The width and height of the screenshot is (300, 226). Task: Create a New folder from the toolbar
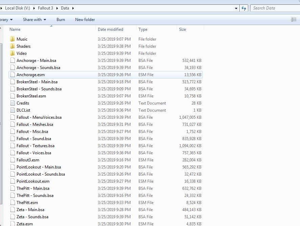(x=85, y=20)
